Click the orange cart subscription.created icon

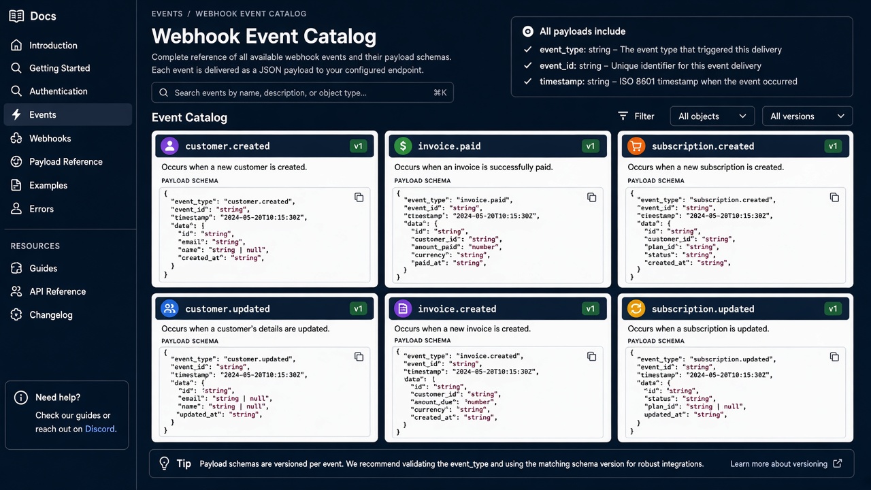636,146
